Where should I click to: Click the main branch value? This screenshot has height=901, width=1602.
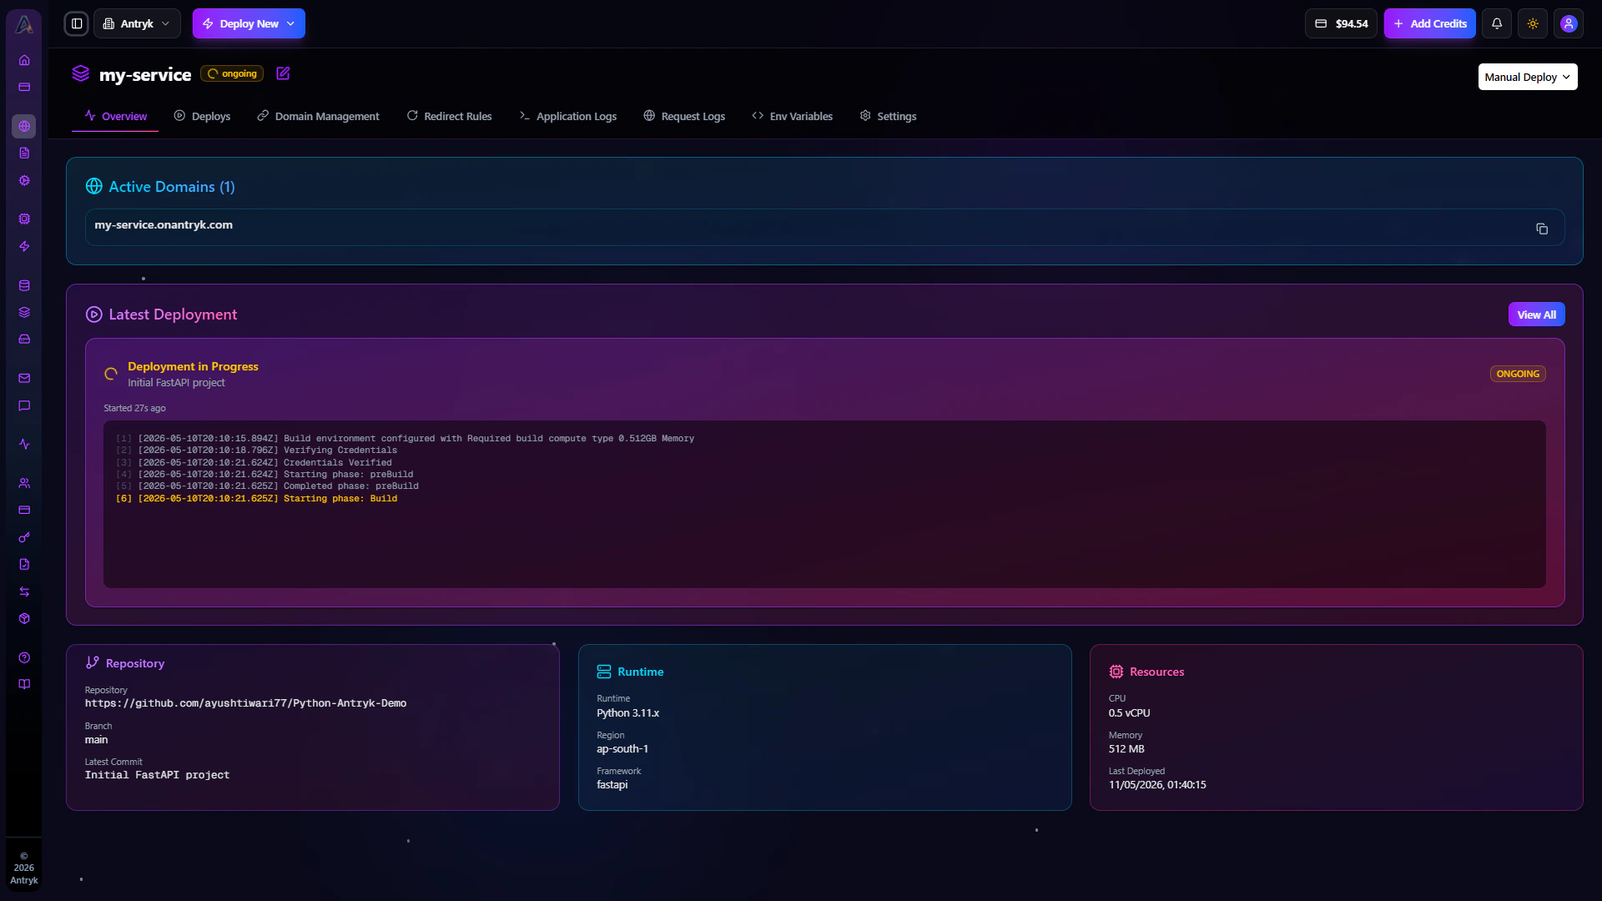[x=96, y=739]
